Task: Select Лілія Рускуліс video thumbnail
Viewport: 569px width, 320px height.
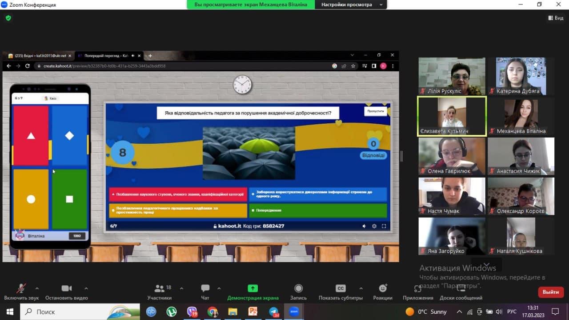Action: click(x=452, y=76)
